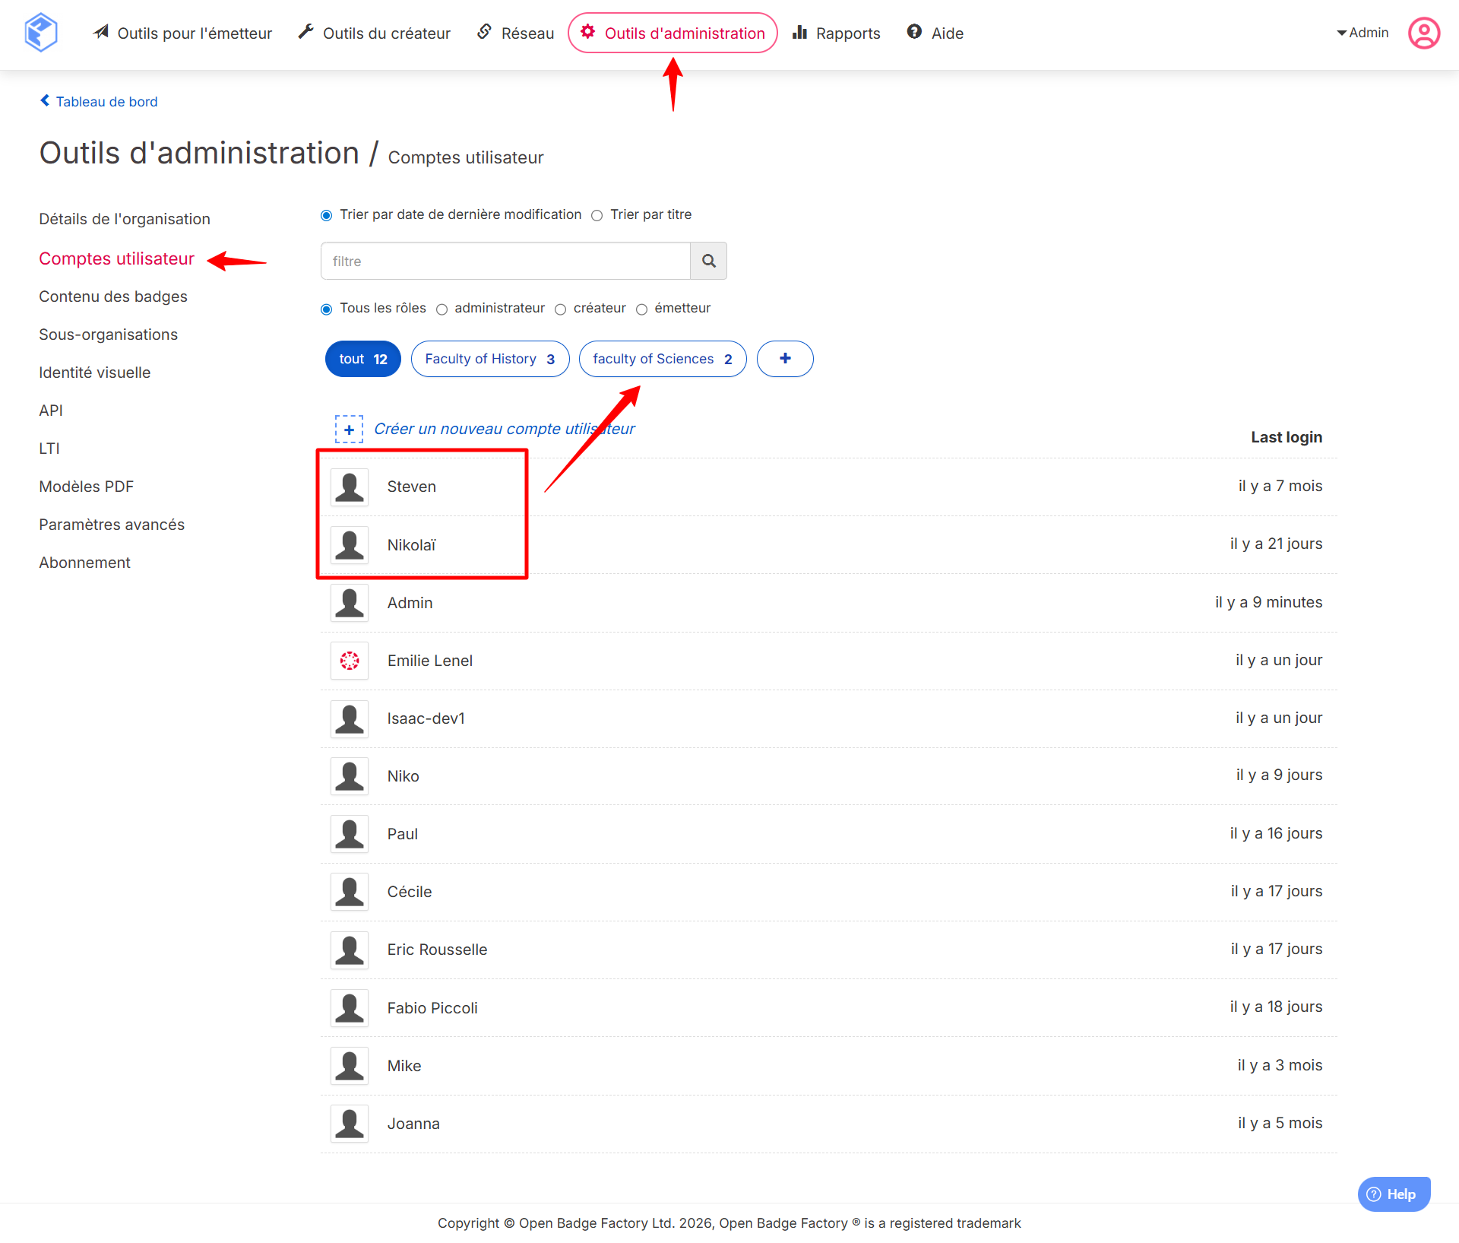This screenshot has width=1459, height=1243.
Task: Open Outils du créateur menu
Action: (x=374, y=33)
